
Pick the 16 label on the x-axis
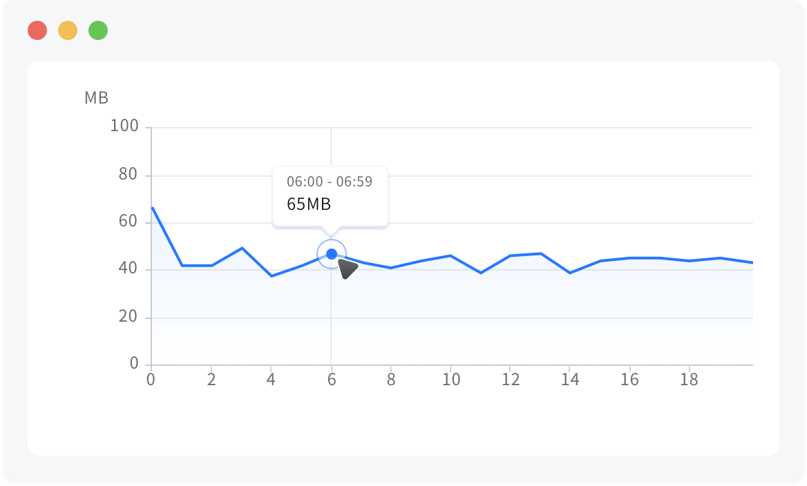pos(629,380)
